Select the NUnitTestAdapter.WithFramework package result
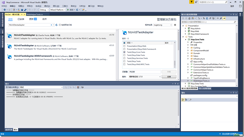Image resolution: width=244 pixels, height=137 pixels. tap(61, 57)
